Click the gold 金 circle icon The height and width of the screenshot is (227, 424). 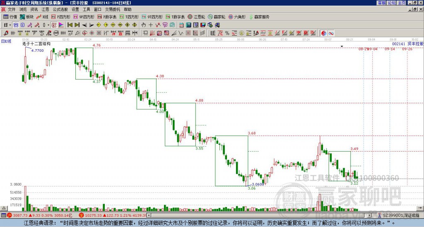(241, 33)
